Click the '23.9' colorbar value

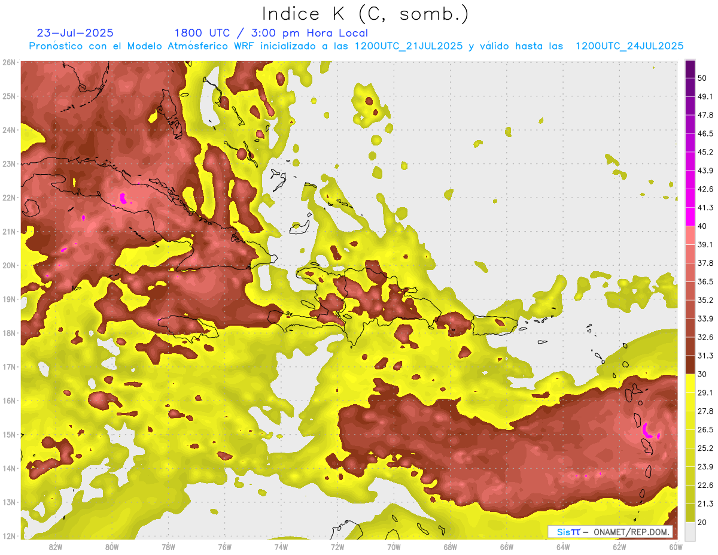[x=706, y=466]
